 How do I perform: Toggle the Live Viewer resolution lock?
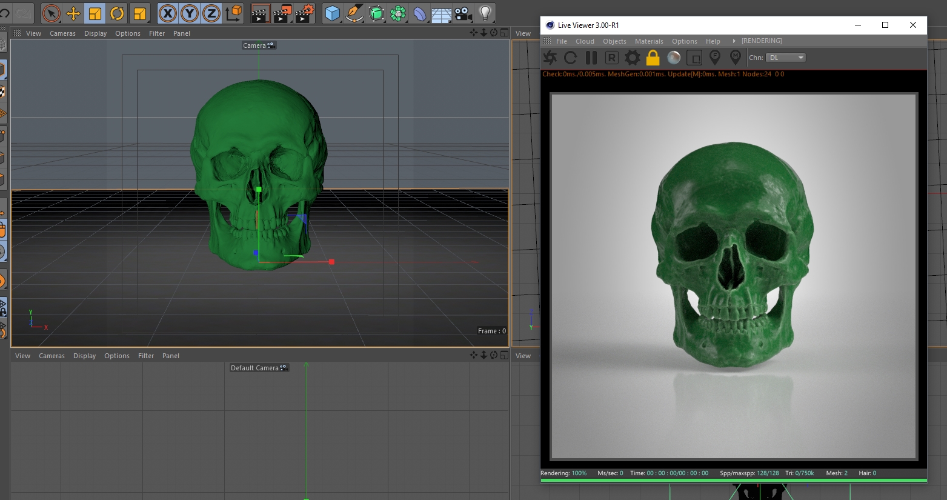[653, 58]
